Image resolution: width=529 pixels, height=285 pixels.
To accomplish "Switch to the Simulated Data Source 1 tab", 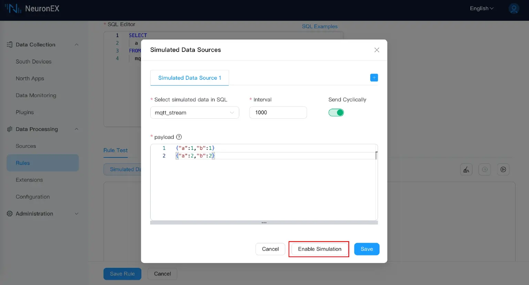I will pyautogui.click(x=189, y=78).
